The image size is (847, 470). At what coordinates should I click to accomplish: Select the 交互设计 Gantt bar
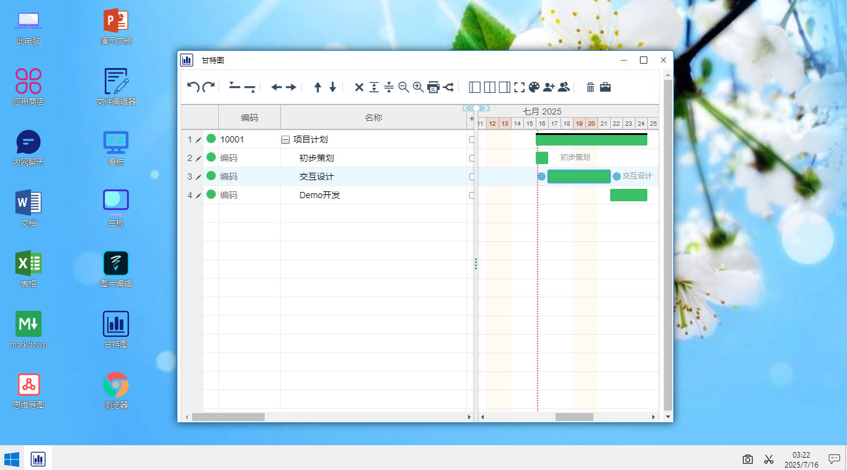tap(579, 176)
